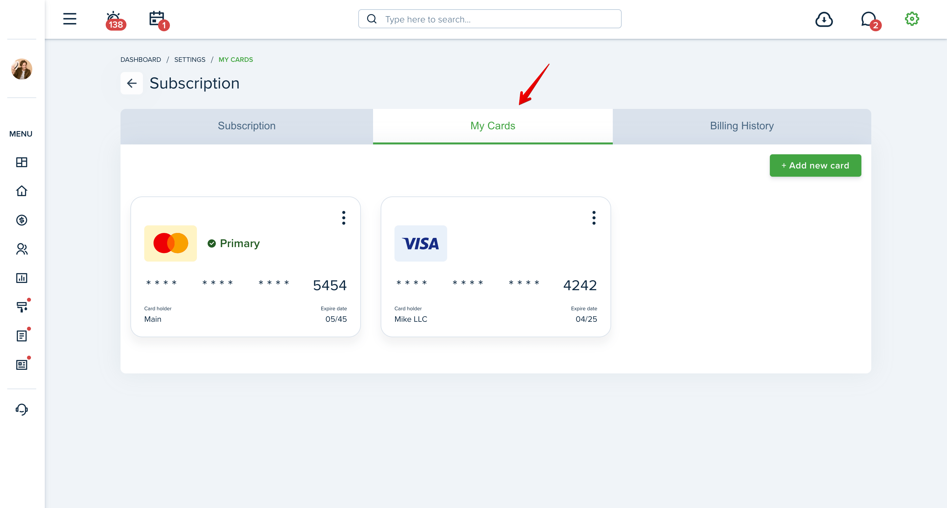The image size is (947, 508).
Task: Open the headset support icon
Action: click(22, 409)
